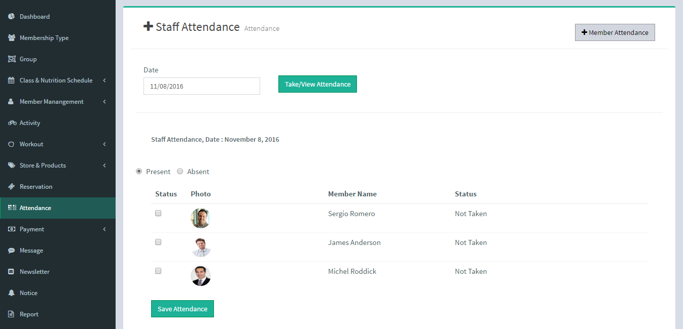
Task: Click the Notice bell icon
Action: click(x=11, y=293)
